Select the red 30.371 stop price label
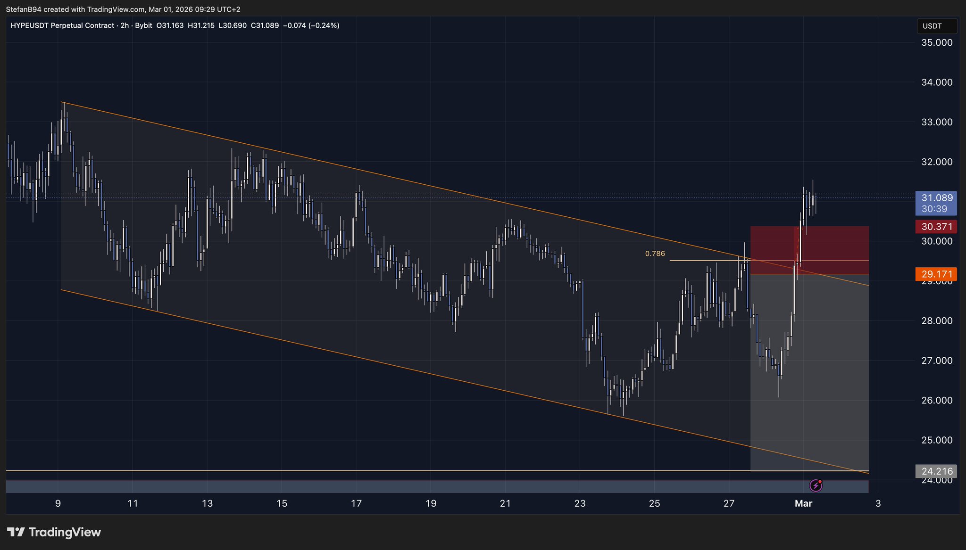966x550 pixels. (936, 227)
